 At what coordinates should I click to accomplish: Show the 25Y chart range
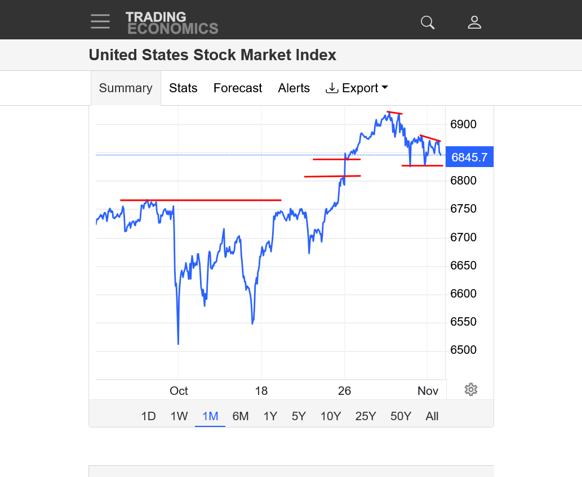pyautogui.click(x=366, y=416)
